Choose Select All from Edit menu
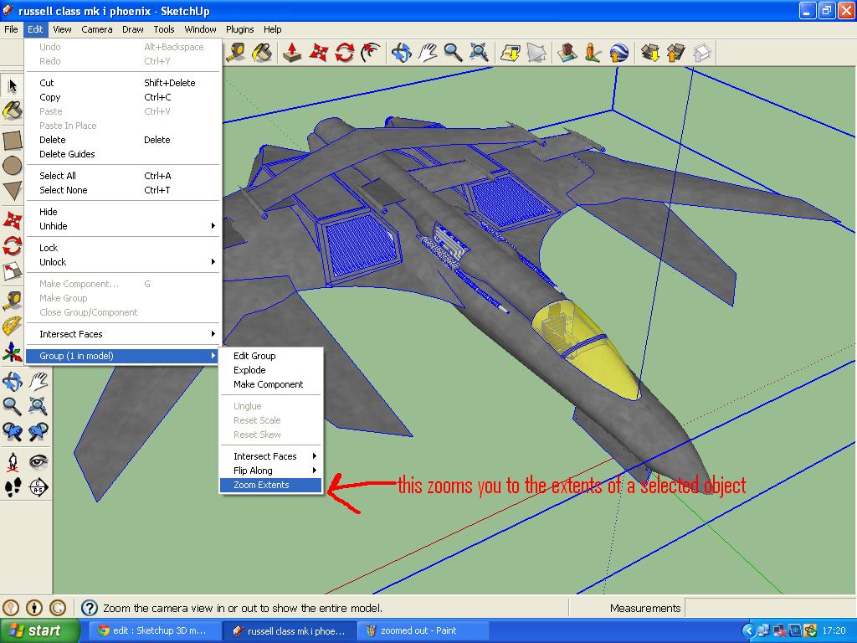 [x=122, y=176]
